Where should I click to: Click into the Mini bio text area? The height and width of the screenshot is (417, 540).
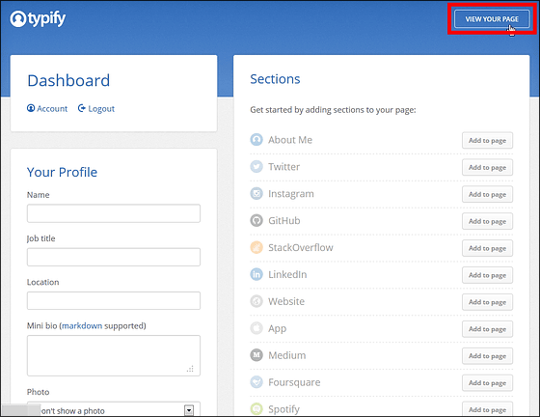point(114,355)
